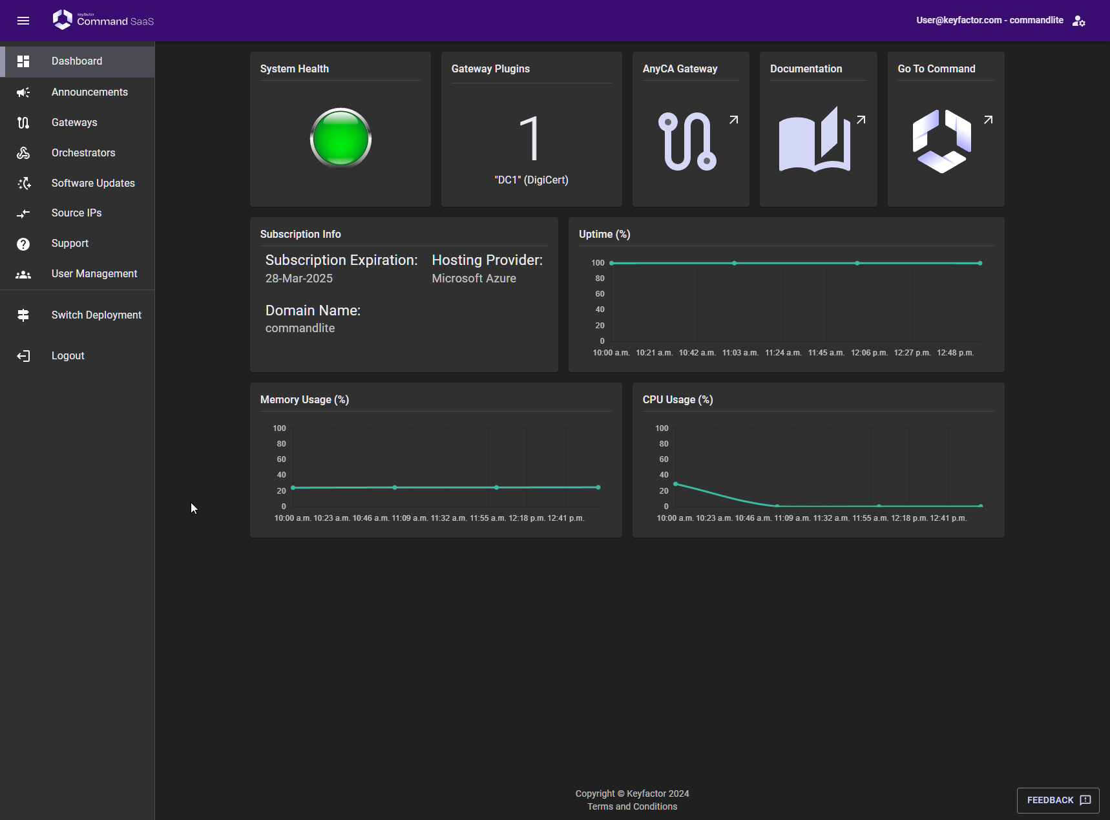Click the CPU Usage (%) chart title
The height and width of the screenshot is (820, 1110).
tap(677, 400)
